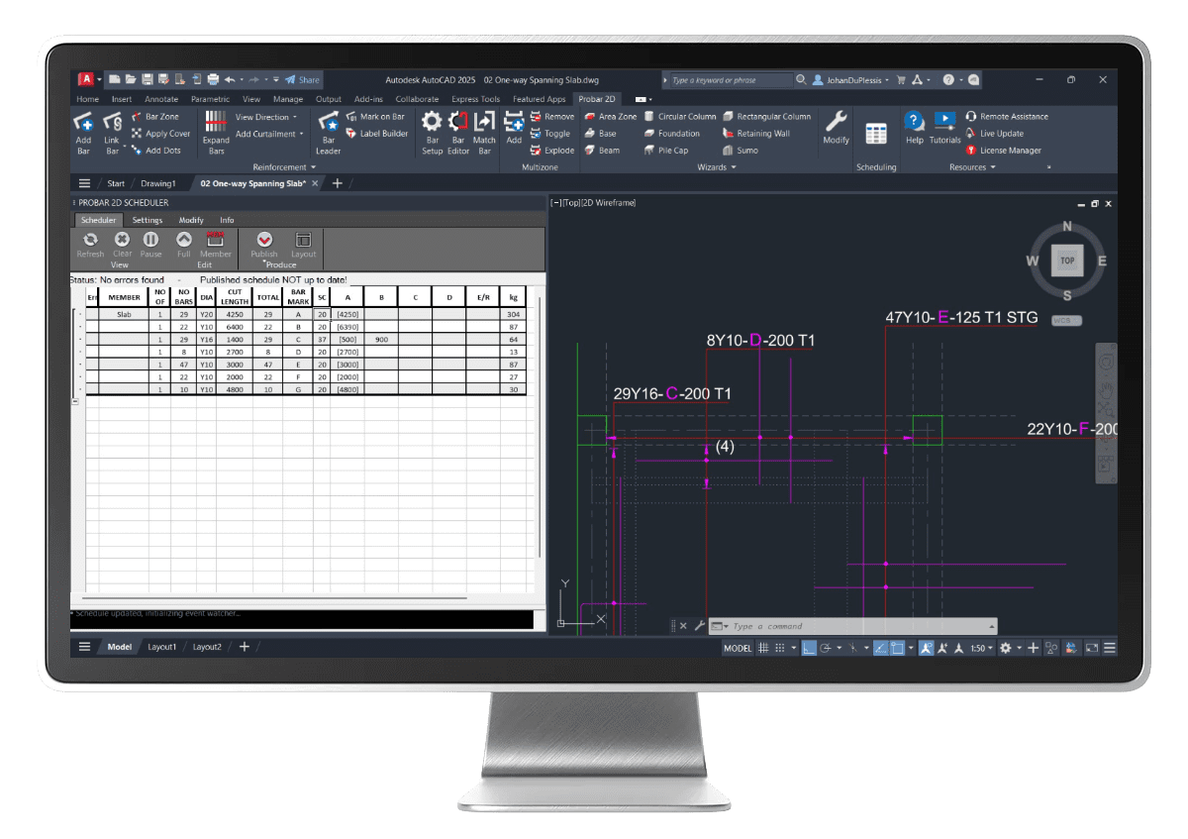Image resolution: width=1188 pixels, height=839 pixels.
Task: Select the Match Bar tool
Action: point(484,123)
